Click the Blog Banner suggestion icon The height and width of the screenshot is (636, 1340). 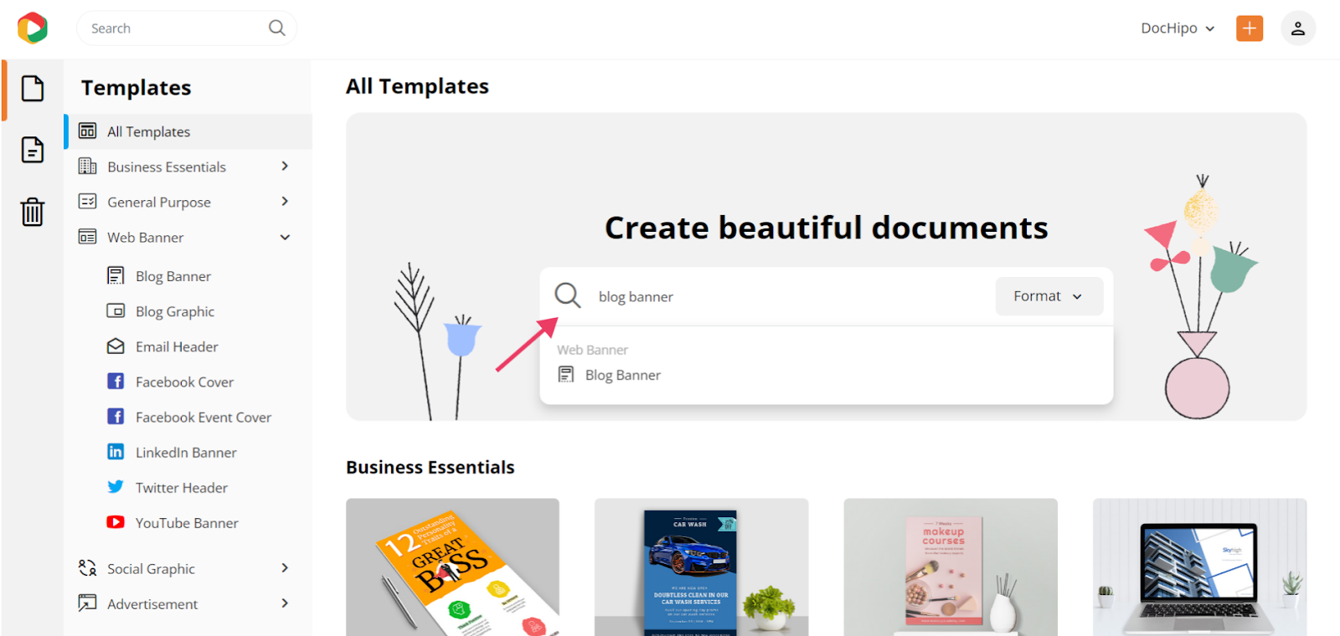click(566, 375)
